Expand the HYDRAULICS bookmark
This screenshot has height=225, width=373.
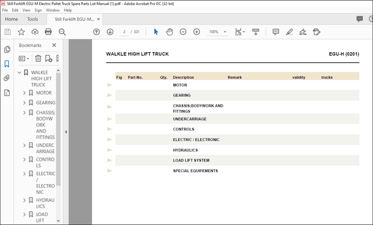24,200
